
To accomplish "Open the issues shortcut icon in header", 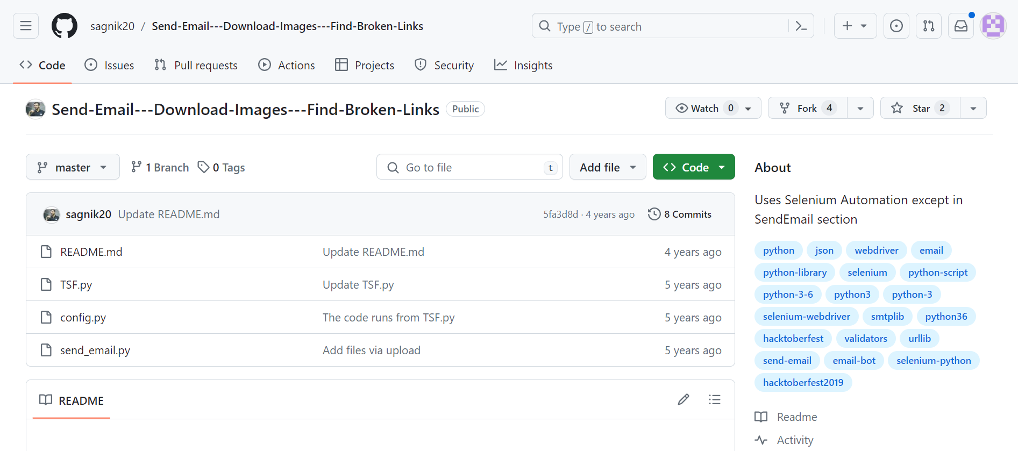I will tap(896, 26).
